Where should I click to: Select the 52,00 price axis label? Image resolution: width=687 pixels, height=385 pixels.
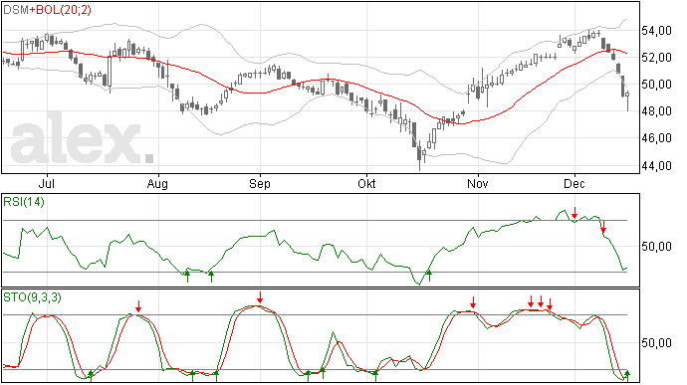click(x=656, y=58)
